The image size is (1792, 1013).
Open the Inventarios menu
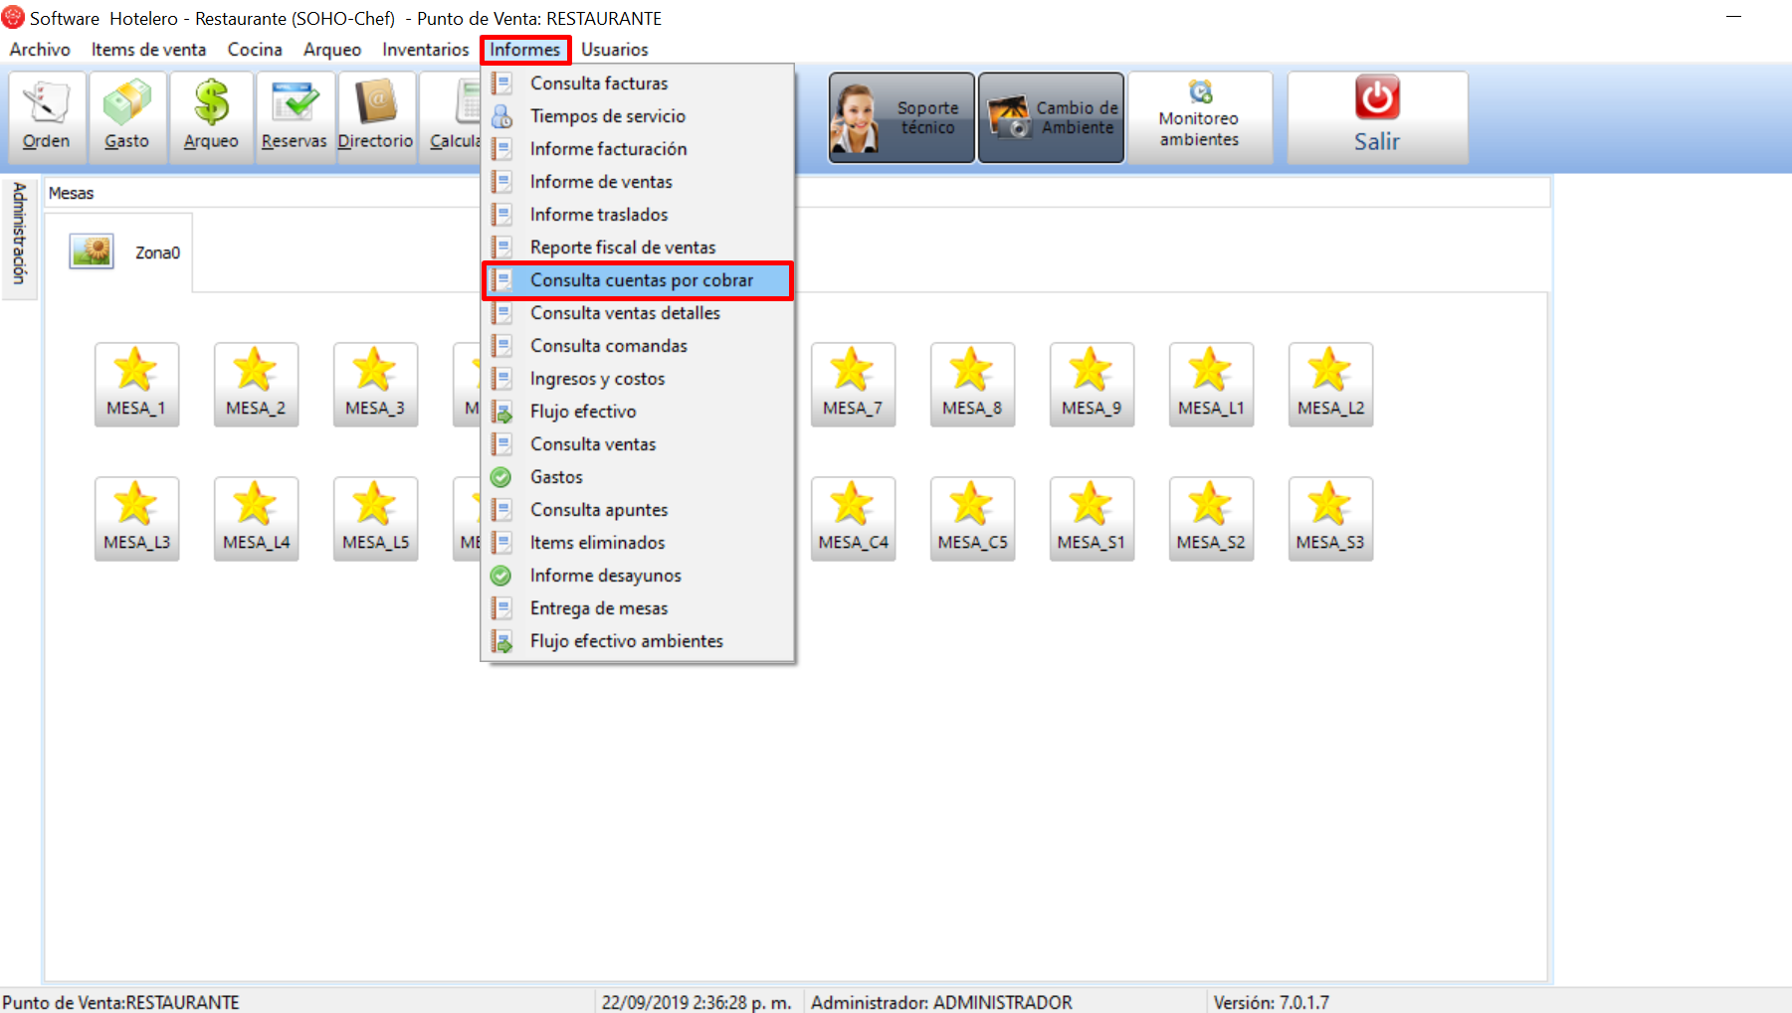425,50
